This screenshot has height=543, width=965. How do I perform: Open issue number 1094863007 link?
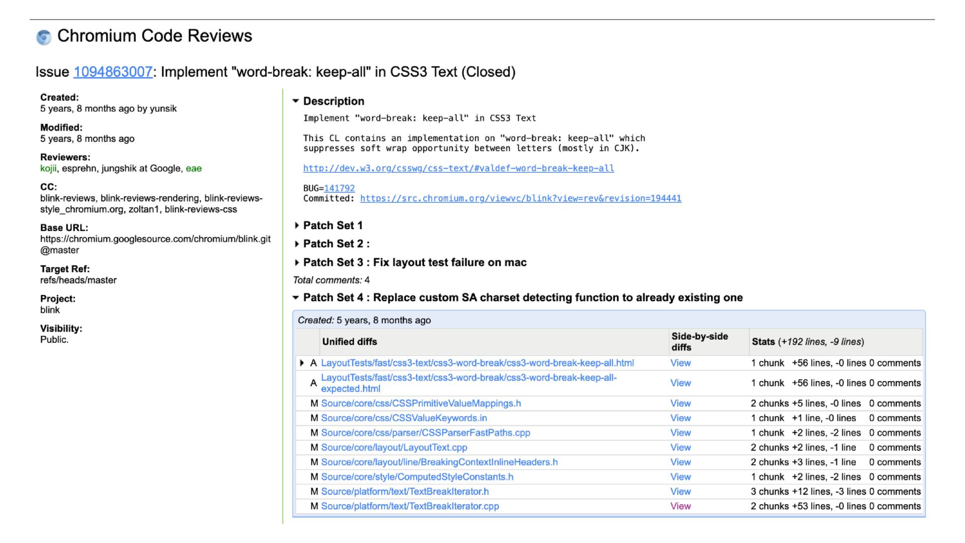[x=113, y=72]
